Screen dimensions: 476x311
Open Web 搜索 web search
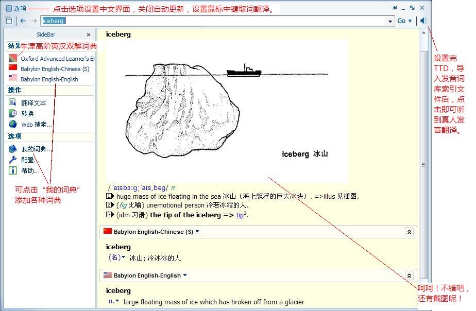click(x=37, y=125)
